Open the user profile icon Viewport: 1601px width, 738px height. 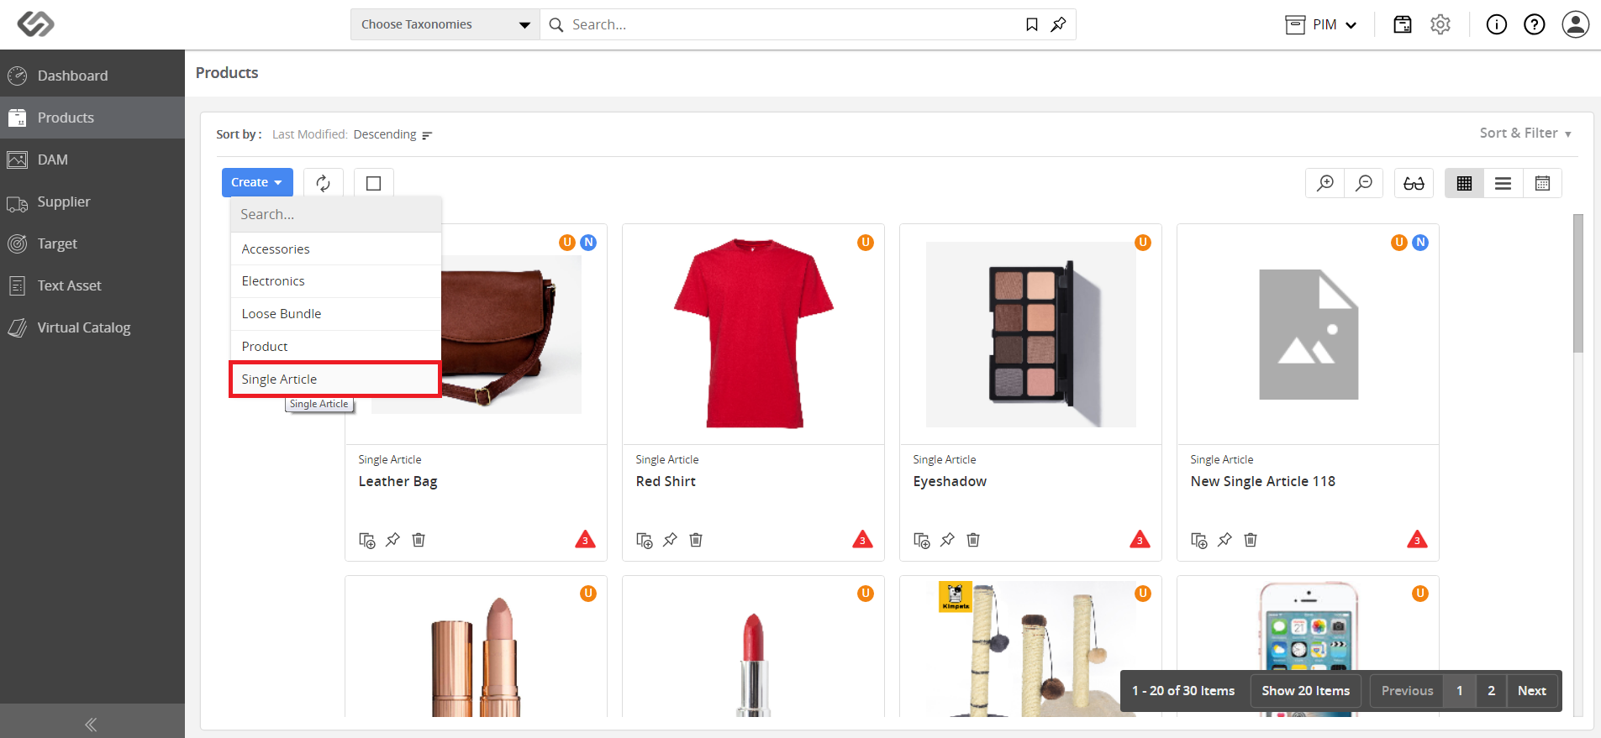[1576, 24]
